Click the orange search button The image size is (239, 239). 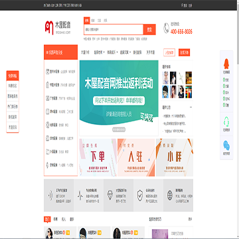(149, 29)
